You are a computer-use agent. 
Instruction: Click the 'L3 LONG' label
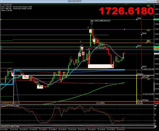coord(100,103)
